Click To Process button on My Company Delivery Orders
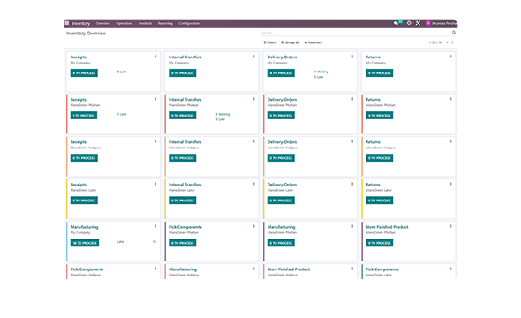The image size is (521, 318). (281, 73)
